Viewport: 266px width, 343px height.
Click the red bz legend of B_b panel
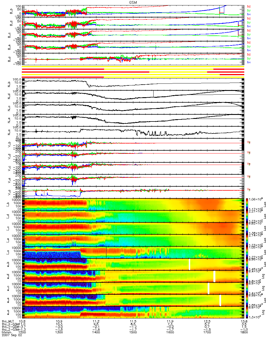[x=249, y=6]
